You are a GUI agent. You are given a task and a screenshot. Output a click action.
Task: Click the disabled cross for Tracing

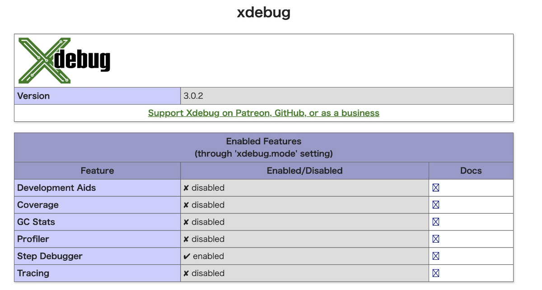click(186, 273)
